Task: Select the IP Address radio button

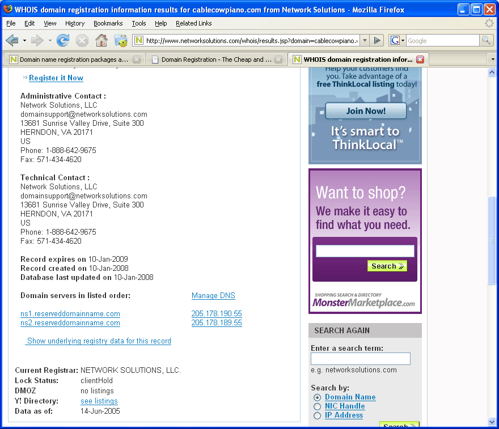Action: [318, 415]
